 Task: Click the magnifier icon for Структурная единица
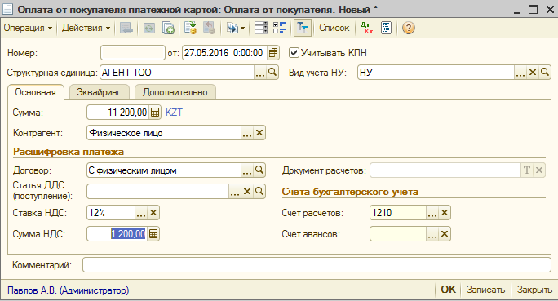point(272,73)
